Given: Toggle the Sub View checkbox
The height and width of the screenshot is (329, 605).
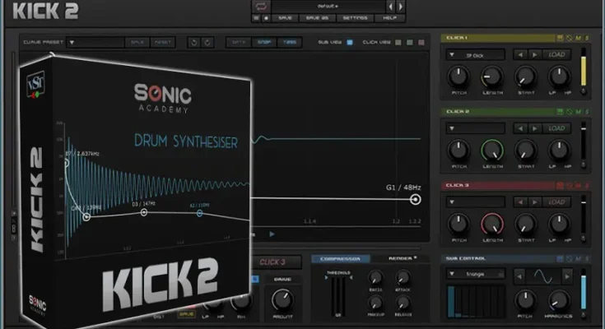Looking at the screenshot, I should click(x=350, y=42).
